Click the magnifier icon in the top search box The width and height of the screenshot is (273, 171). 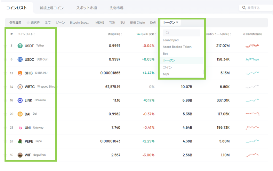click(x=244, y=8)
